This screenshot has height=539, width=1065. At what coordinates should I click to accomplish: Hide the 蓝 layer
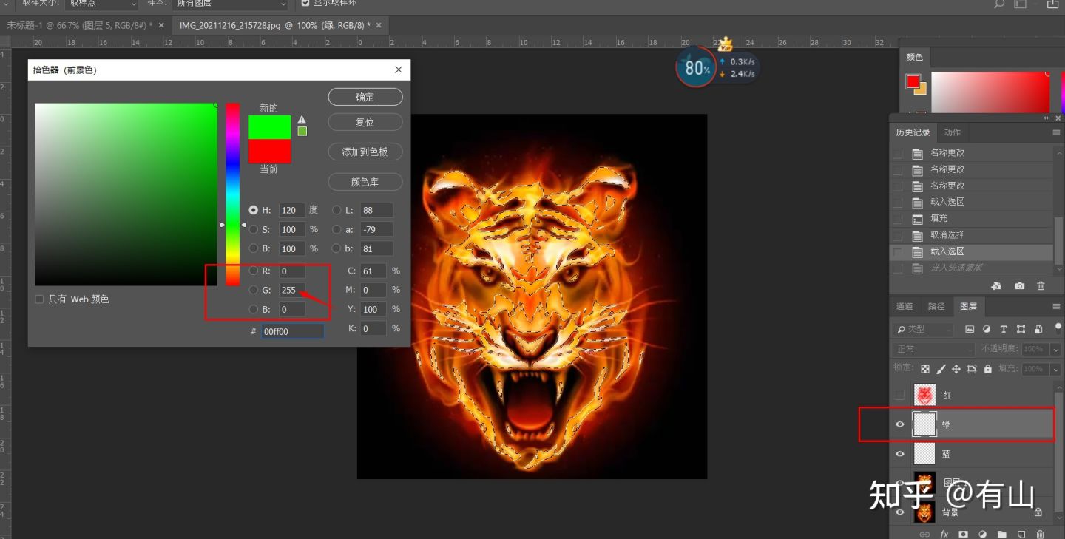[900, 454]
